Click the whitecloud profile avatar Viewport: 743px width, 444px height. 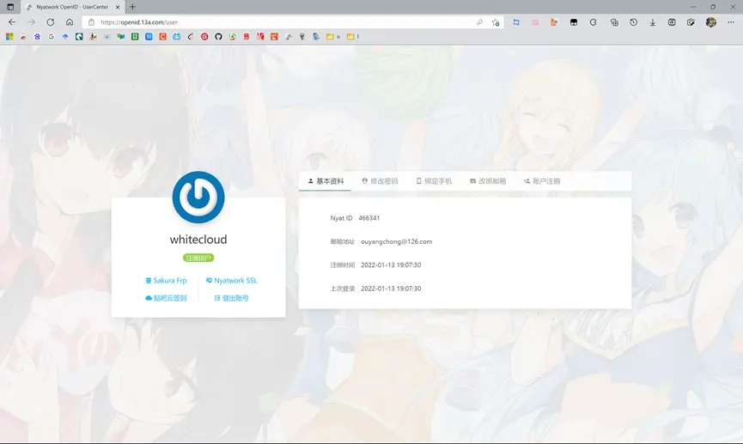pyautogui.click(x=198, y=197)
